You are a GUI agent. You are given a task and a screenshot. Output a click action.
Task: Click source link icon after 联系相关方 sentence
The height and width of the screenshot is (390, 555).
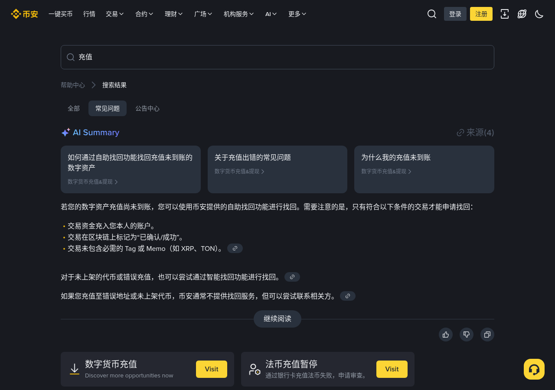point(348,296)
